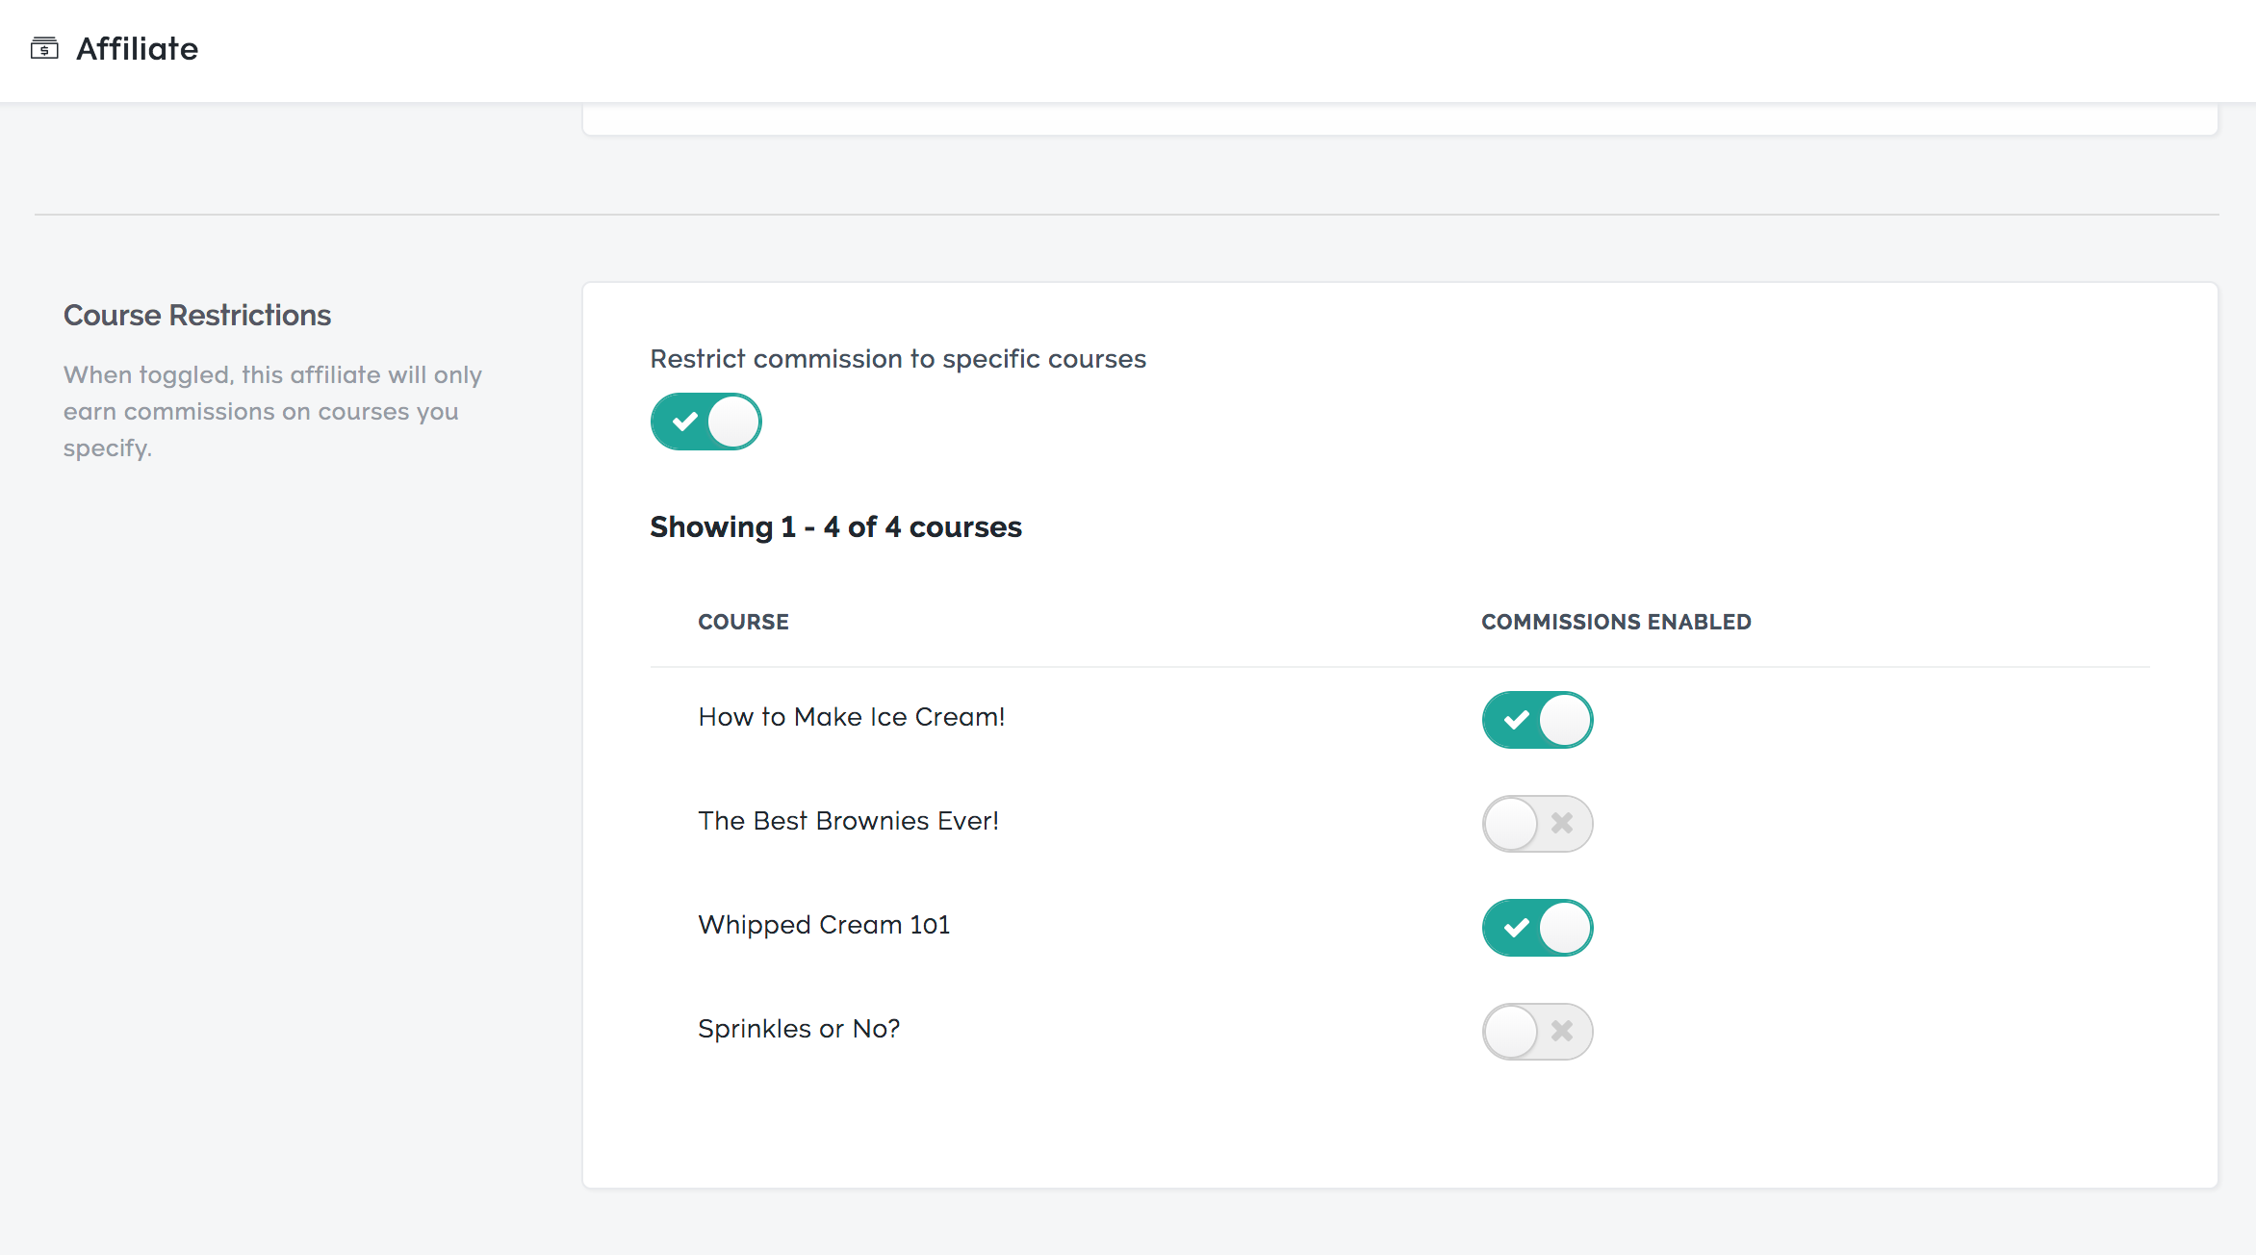
Task: Click the Course Restrictions heading
Action: [197, 316]
